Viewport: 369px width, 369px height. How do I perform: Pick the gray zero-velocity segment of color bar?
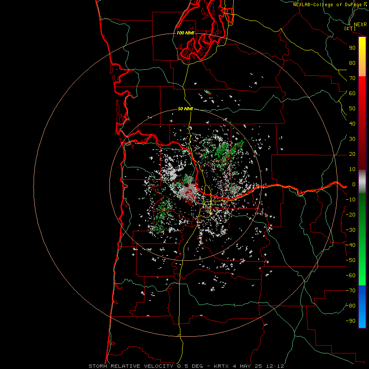(362, 182)
